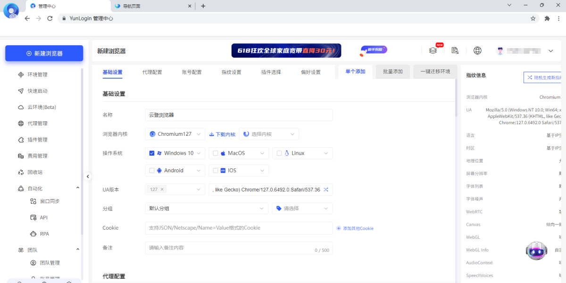Viewport: 566px width, 283px height.
Task: Collapse the 自动化 sidebar section
Action: (77, 188)
